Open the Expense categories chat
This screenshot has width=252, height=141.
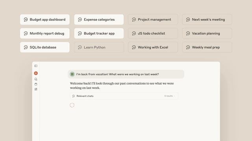tap(99, 20)
